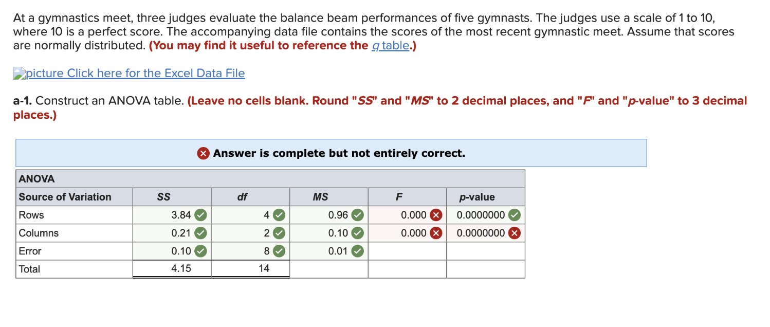Click the green checkmark beside Rows SS 3.84

[200, 215]
